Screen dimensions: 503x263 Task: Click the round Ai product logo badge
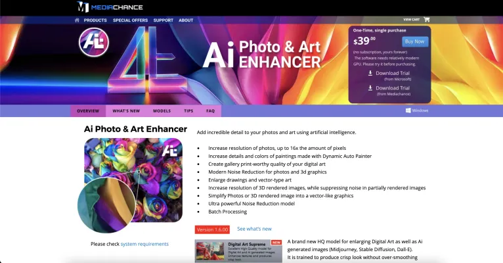click(x=94, y=42)
